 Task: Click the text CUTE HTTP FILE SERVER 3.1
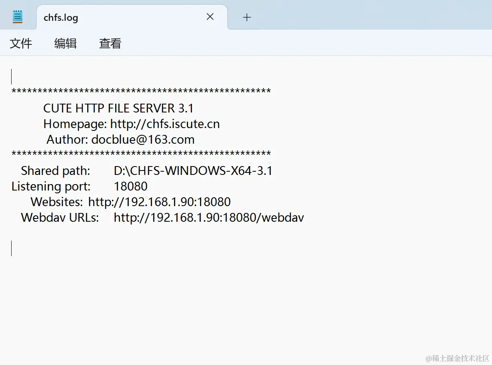[118, 108]
